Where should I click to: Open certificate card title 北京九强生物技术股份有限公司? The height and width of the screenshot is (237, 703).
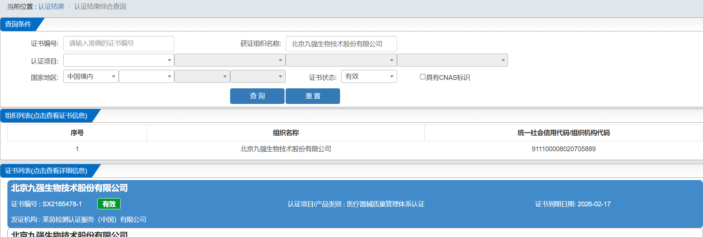pyautogui.click(x=69, y=188)
